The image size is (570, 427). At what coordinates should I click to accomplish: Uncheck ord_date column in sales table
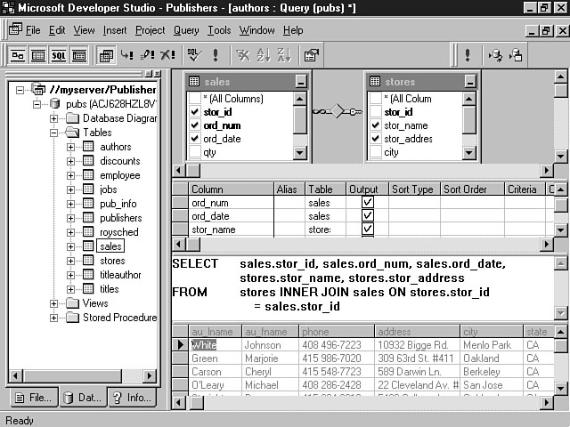[194, 139]
